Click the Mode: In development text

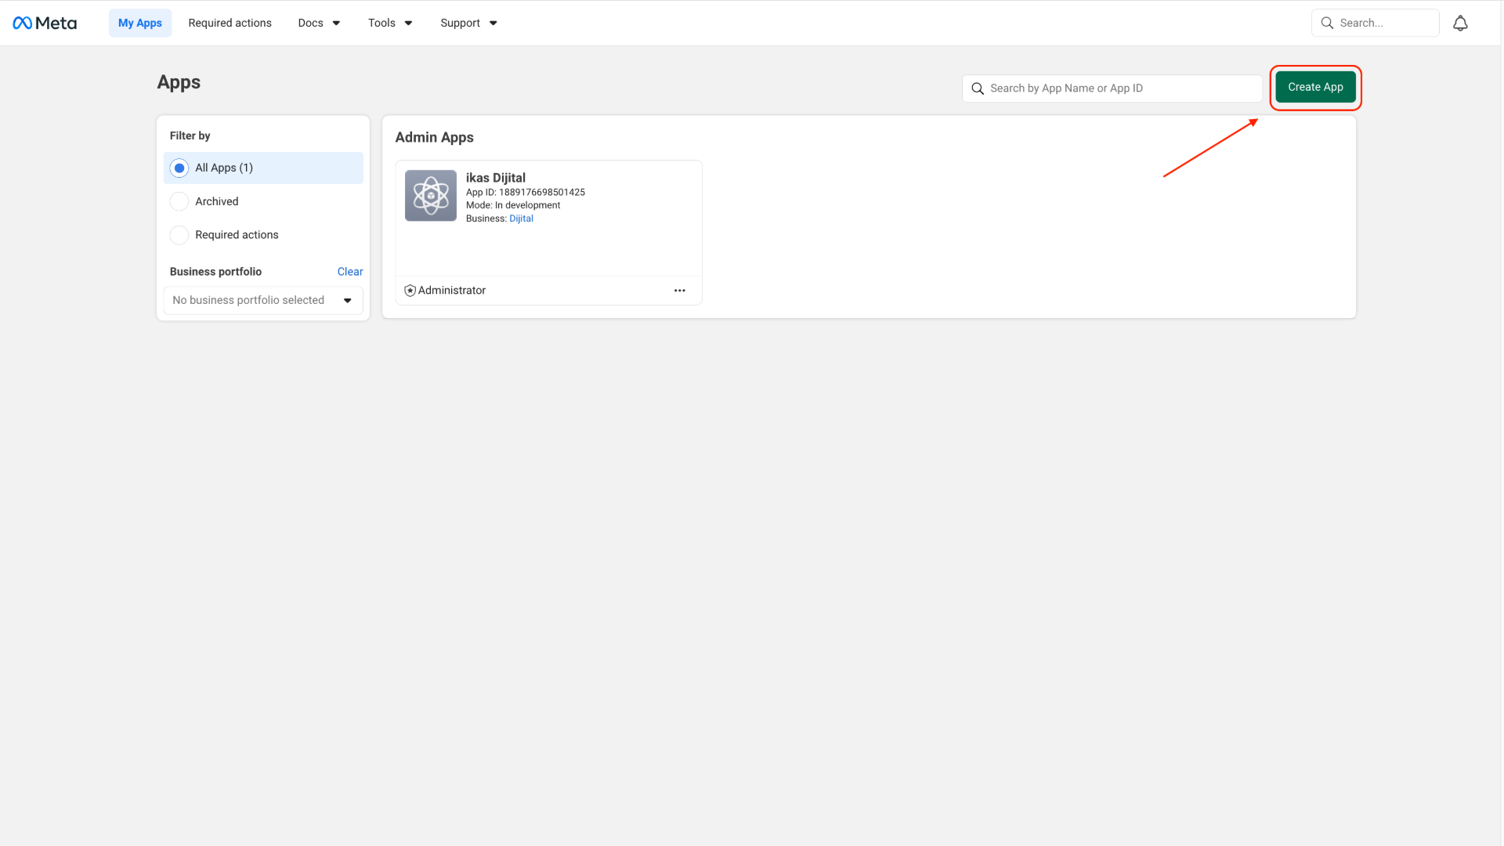coord(513,205)
